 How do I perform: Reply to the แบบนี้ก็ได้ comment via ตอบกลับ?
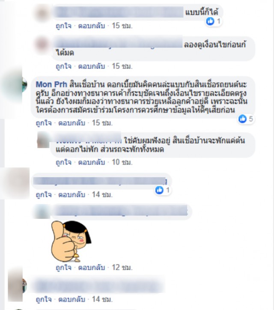coord(92,26)
